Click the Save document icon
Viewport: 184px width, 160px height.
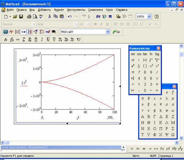point(21,17)
